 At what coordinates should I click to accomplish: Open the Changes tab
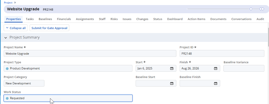[142, 19]
